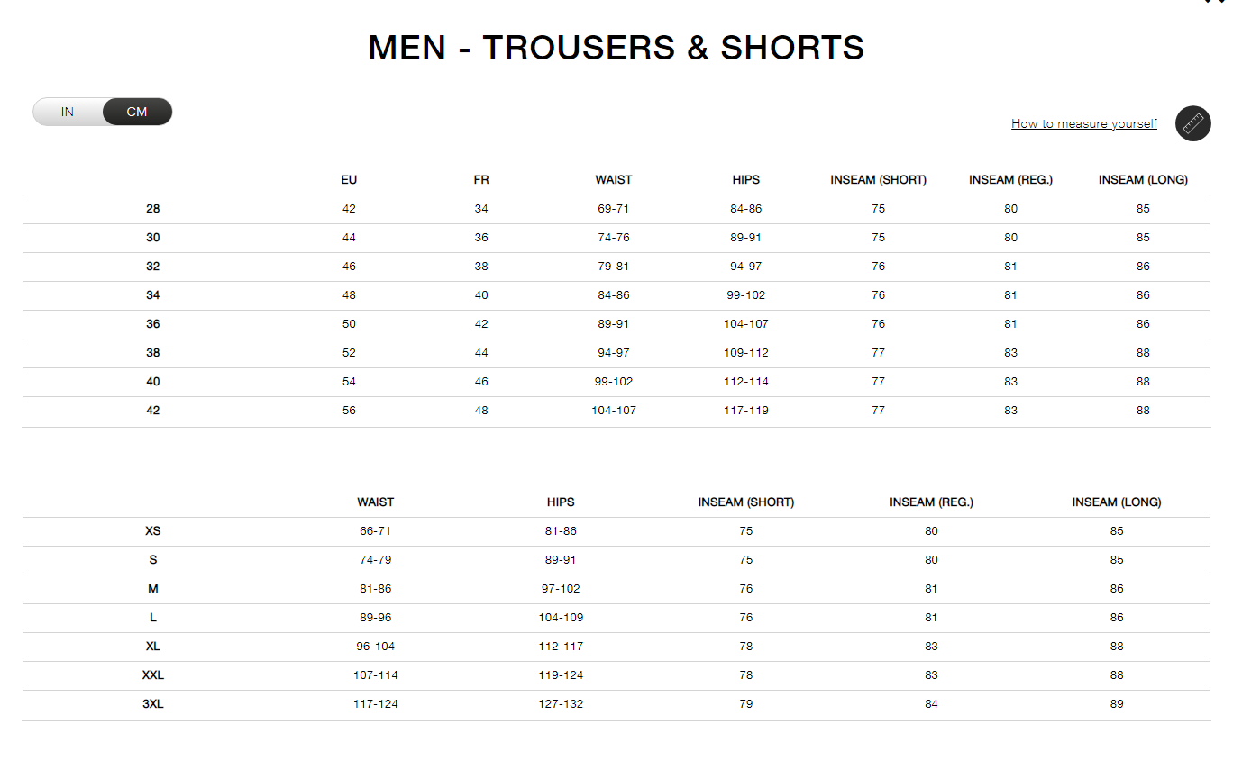This screenshot has height=760, width=1233.
Task: Select the XS size row label
Action: 153,531
